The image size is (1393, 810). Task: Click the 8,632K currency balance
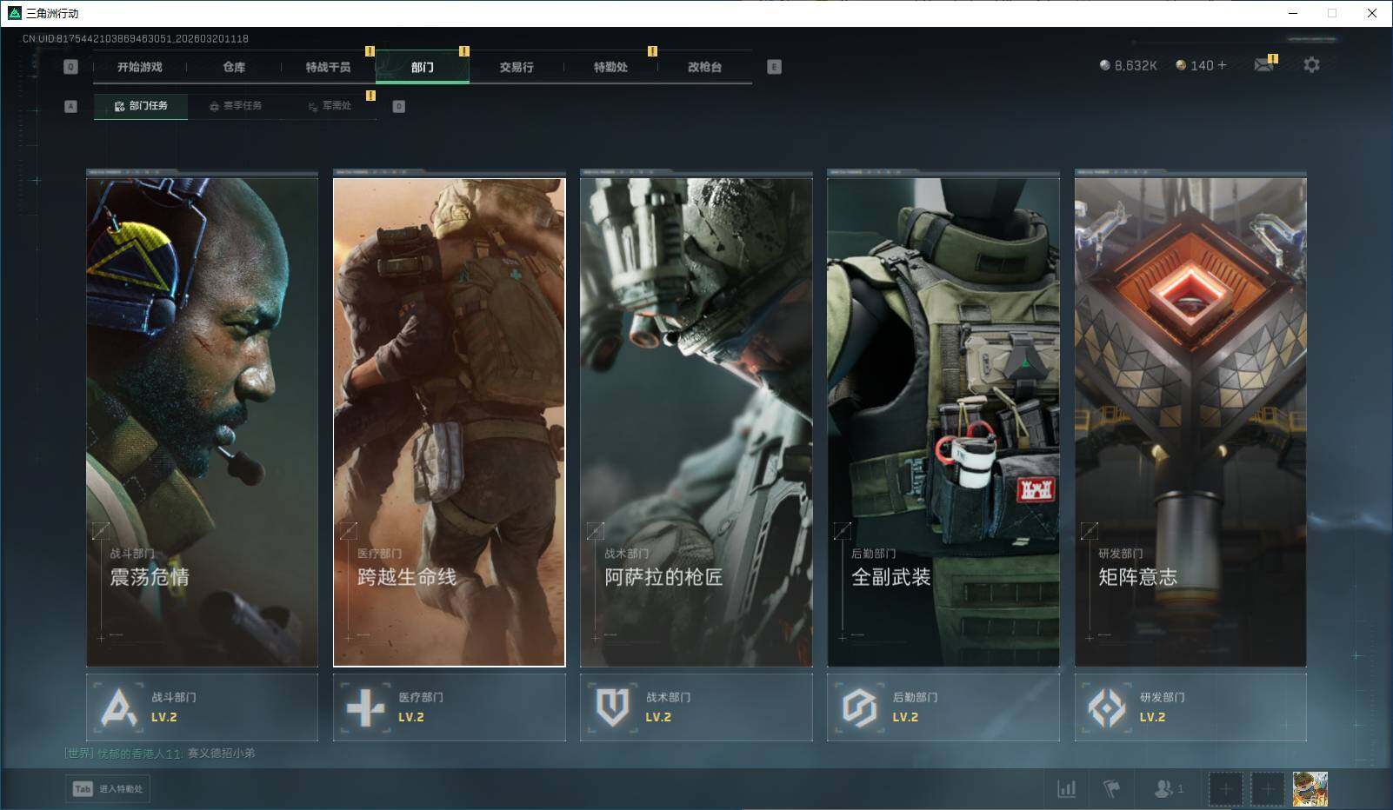point(1129,65)
